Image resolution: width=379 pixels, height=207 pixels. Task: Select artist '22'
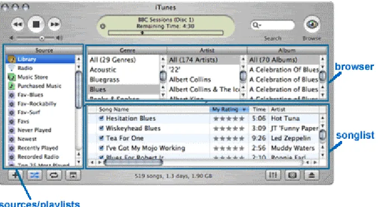coord(203,69)
